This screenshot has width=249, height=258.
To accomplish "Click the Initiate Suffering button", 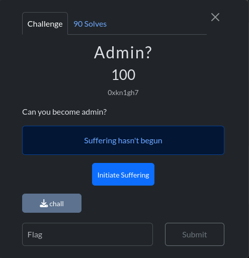I will pos(123,175).
